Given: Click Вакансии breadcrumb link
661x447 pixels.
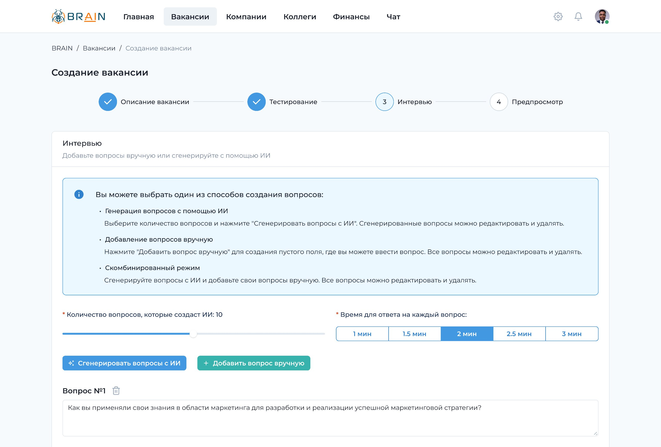Looking at the screenshot, I should point(99,48).
